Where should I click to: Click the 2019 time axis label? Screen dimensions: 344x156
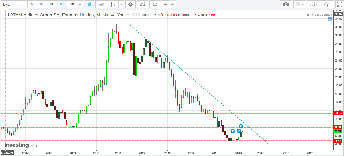pos(310,153)
